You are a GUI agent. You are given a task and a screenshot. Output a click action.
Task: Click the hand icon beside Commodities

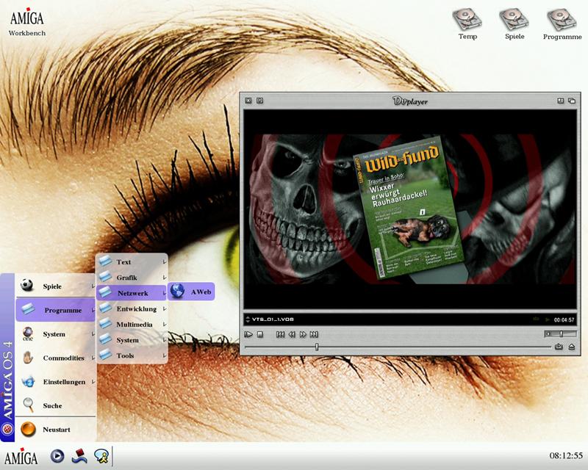[28, 358]
